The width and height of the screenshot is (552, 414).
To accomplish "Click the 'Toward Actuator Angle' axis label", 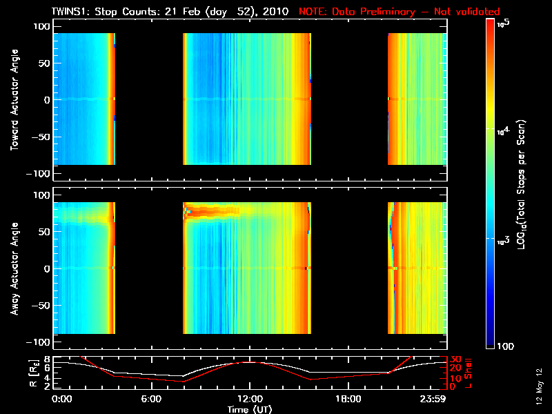I will click(x=14, y=100).
